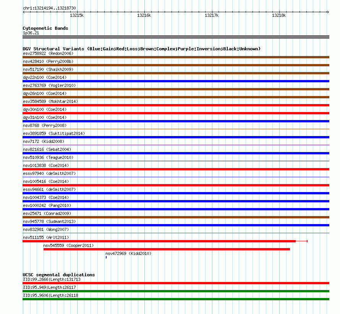This screenshot has width=340, height=314.
Task: Click esv2763769 (Vogler2010) label
Action: [49, 85]
